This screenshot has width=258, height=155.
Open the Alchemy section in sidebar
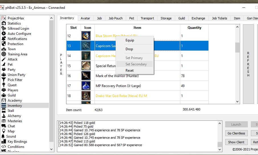tap(14, 116)
